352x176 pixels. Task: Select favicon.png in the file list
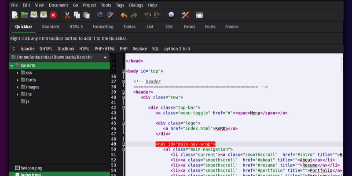click(33, 168)
